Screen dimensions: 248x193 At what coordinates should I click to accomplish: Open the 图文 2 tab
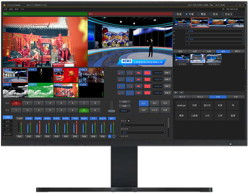(x=200, y=97)
